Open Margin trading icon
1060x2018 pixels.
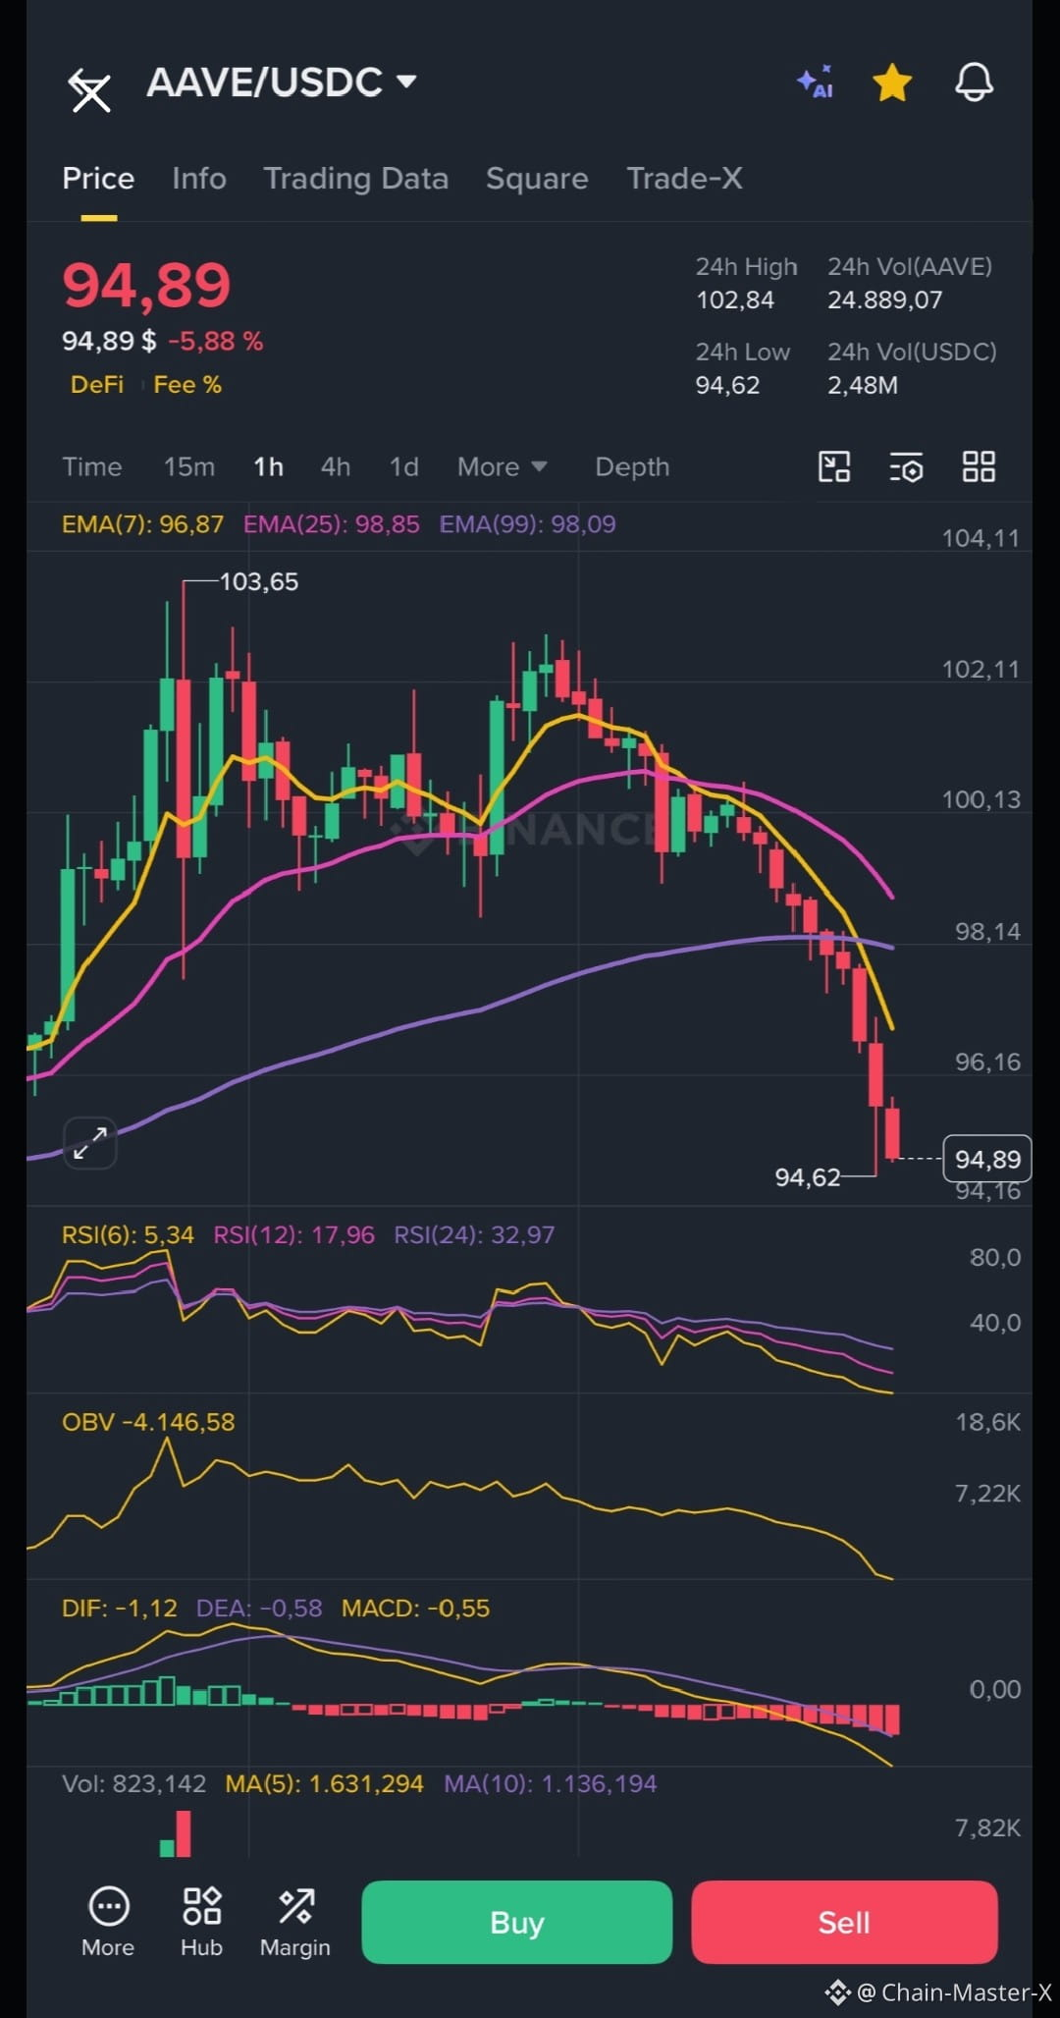295,1922
